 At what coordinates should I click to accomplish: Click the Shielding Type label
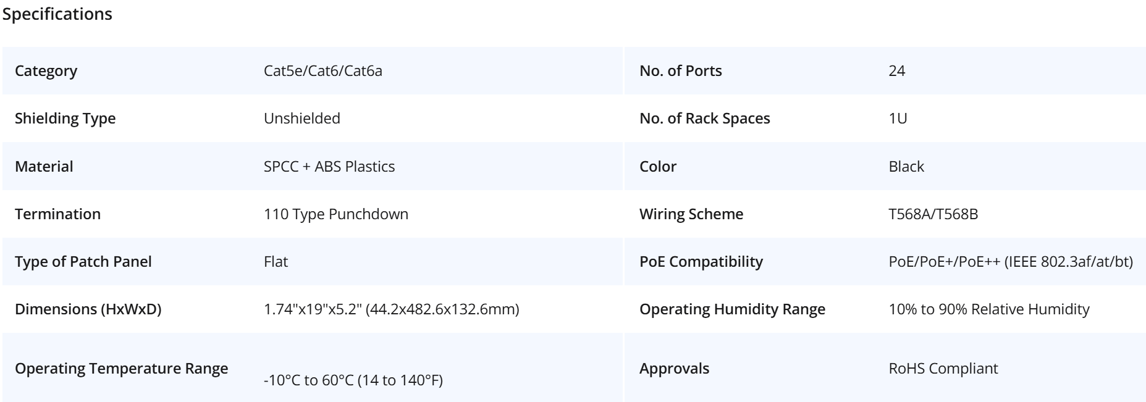point(65,119)
